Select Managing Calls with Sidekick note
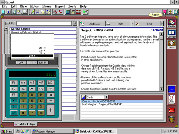179x134 pixels. pos(43,32)
